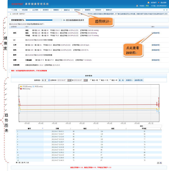The height and width of the screenshot is (171, 169).
Task: Toggle 高压 red legend swatch in chart
Action: (21, 89)
